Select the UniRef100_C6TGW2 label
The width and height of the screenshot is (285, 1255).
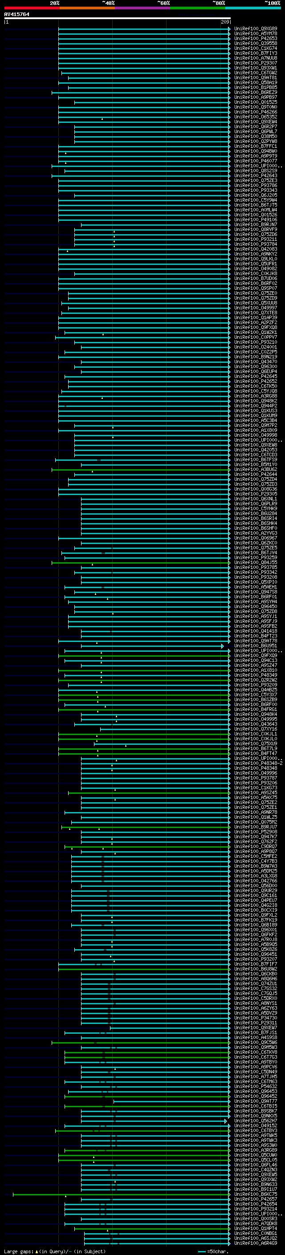coord(256,73)
